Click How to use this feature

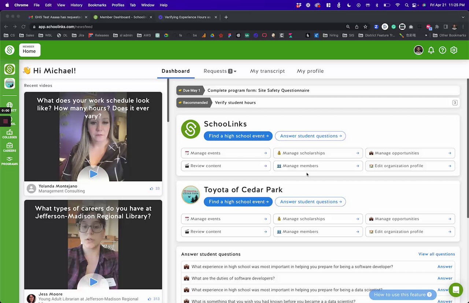coord(403,295)
